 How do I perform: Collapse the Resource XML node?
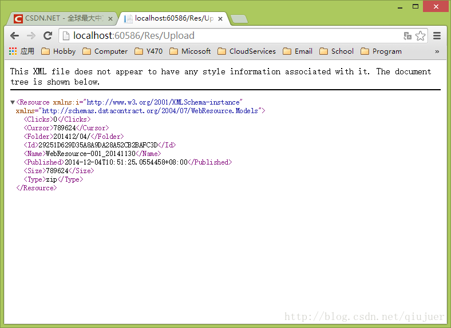click(13, 102)
